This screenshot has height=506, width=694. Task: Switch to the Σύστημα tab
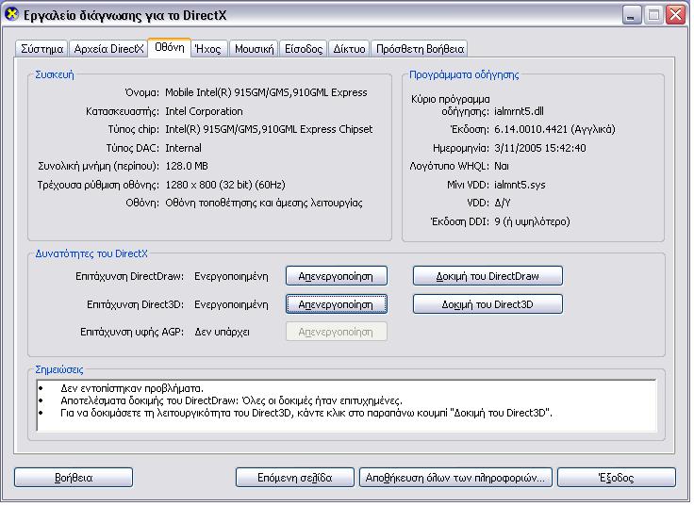point(41,49)
